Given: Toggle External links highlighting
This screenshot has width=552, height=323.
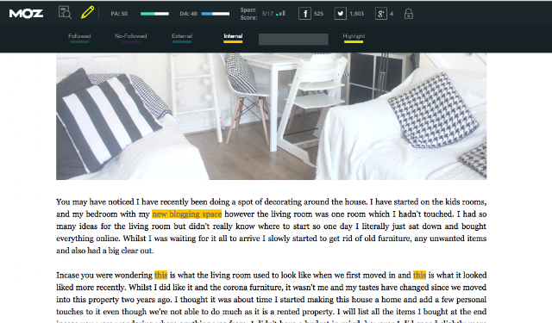Looking at the screenshot, I should click(182, 37).
